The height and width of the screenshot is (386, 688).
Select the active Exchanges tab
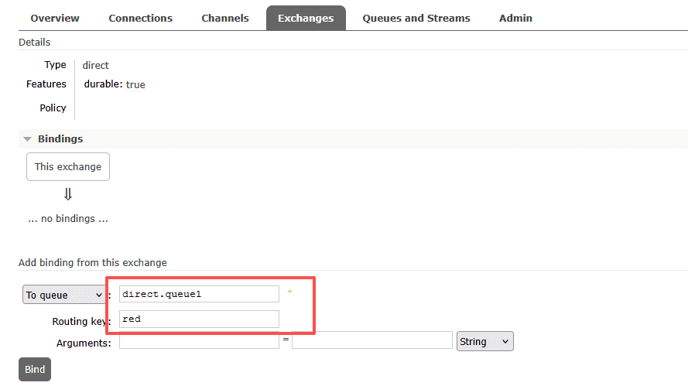pos(306,18)
